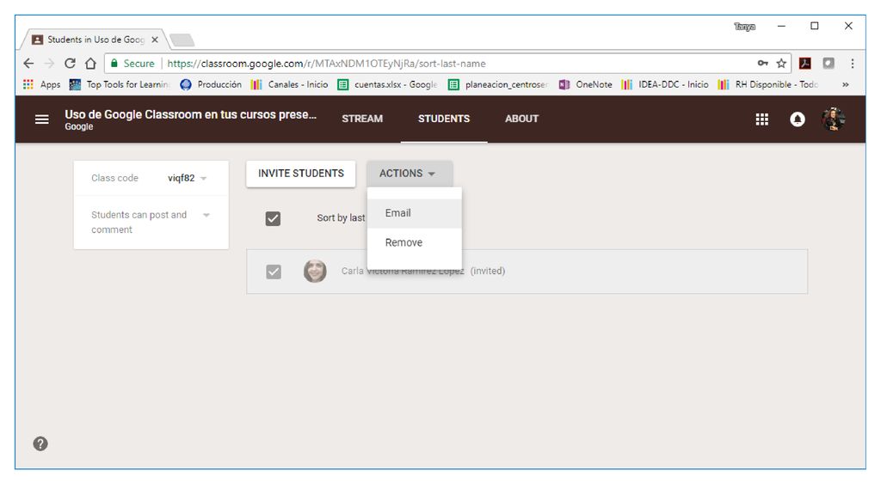Close the Students in Uso de Goog tab

pos(155,40)
